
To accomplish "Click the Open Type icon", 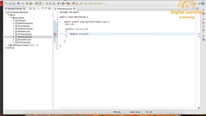I will pos(36,4).
